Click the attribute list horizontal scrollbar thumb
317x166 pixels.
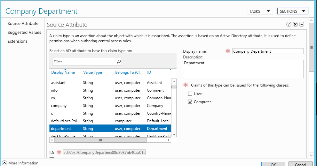[x=100, y=140]
